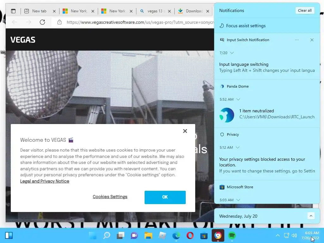The height and width of the screenshot is (243, 324).
Task: Close the New tab tab
Action: click(54, 11)
